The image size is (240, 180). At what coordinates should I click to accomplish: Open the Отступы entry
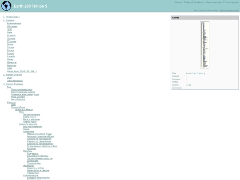[32, 148]
